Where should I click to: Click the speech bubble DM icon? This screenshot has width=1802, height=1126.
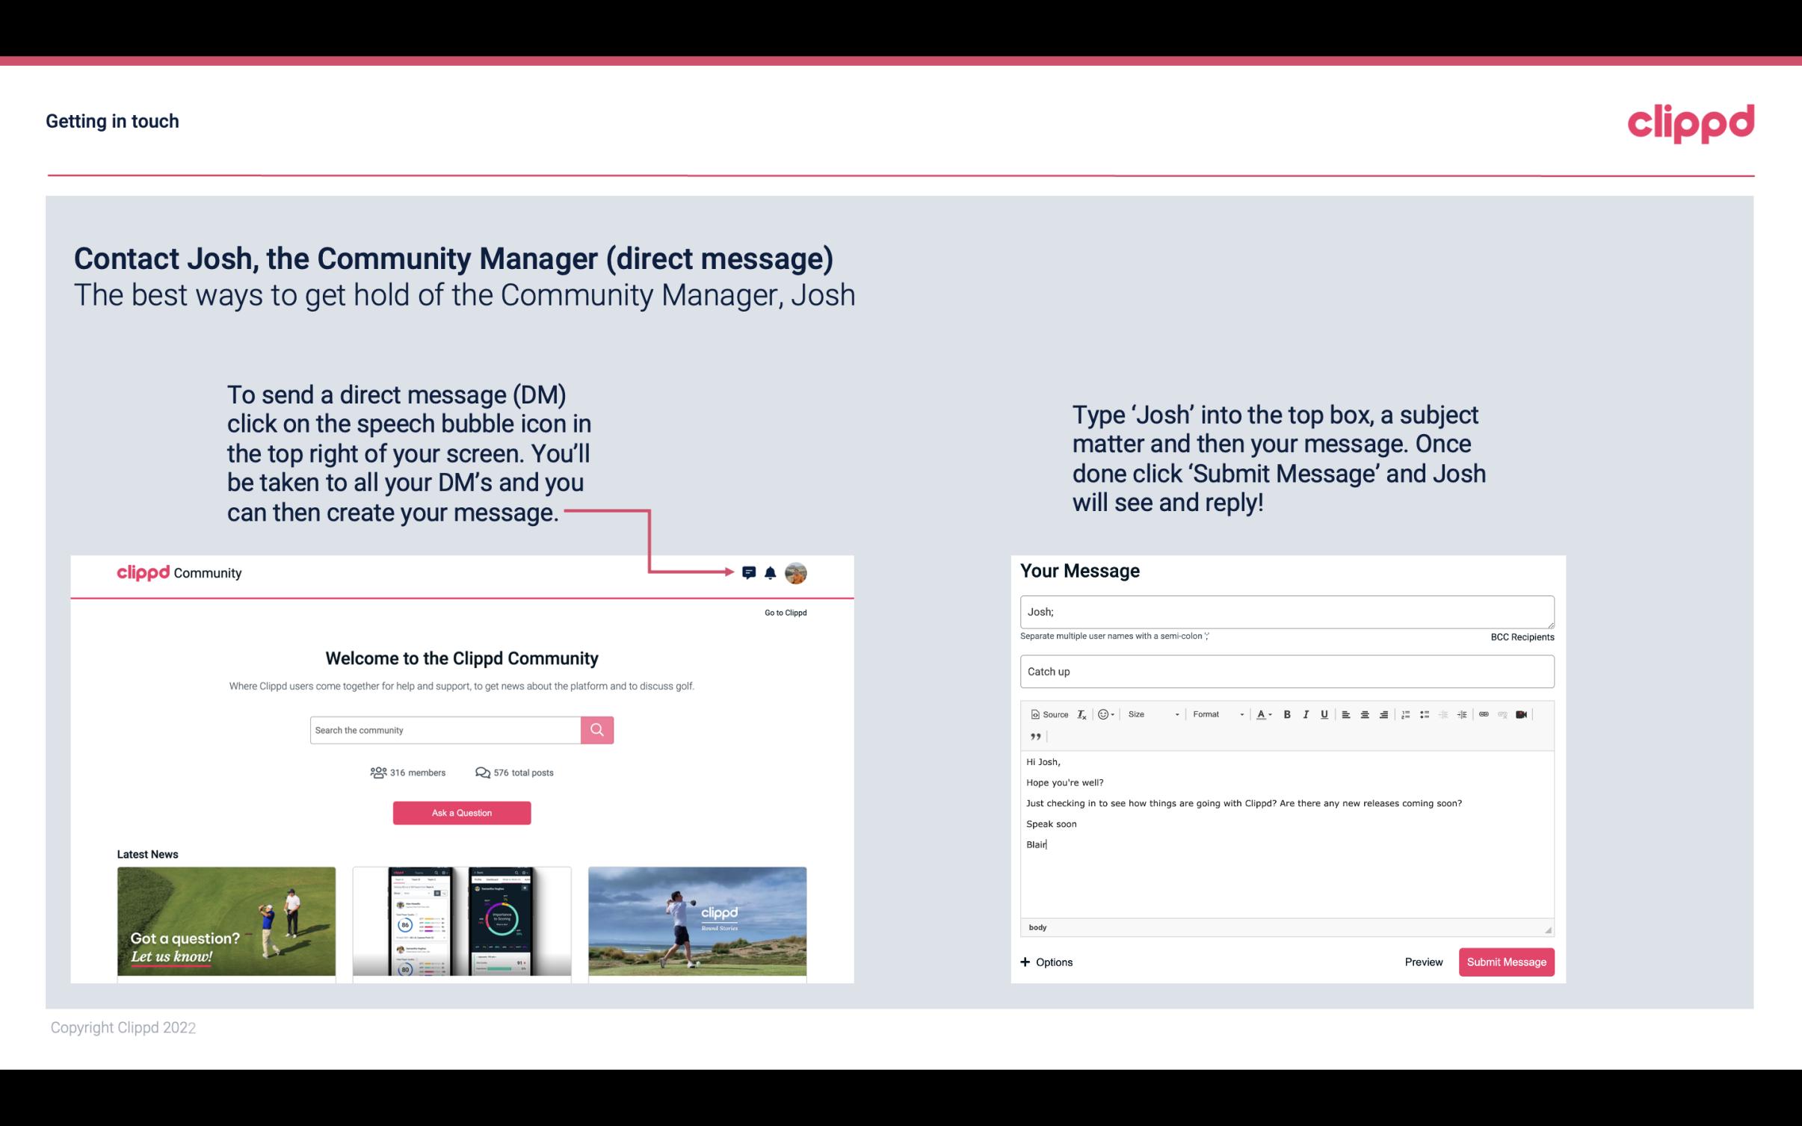pyautogui.click(x=750, y=572)
